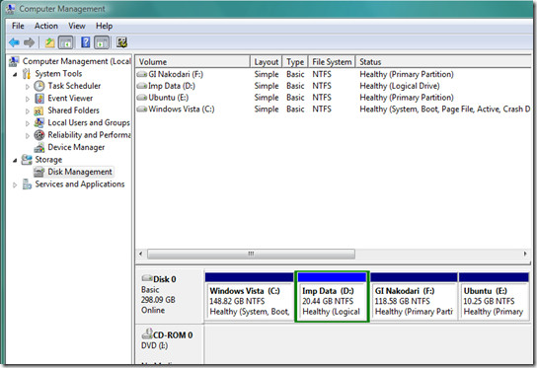This screenshot has width=537, height=368.
Task: Click the rightmost settings toolbar icon
Action: pos(121,42)
